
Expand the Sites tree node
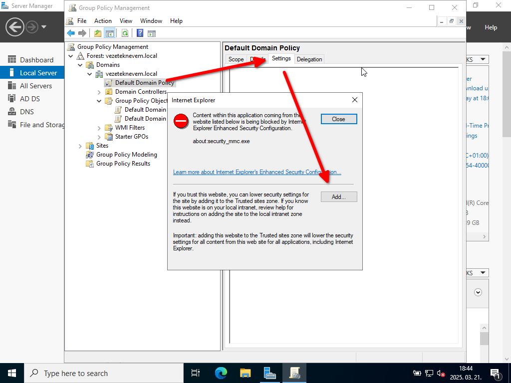(x=80, y=146)
